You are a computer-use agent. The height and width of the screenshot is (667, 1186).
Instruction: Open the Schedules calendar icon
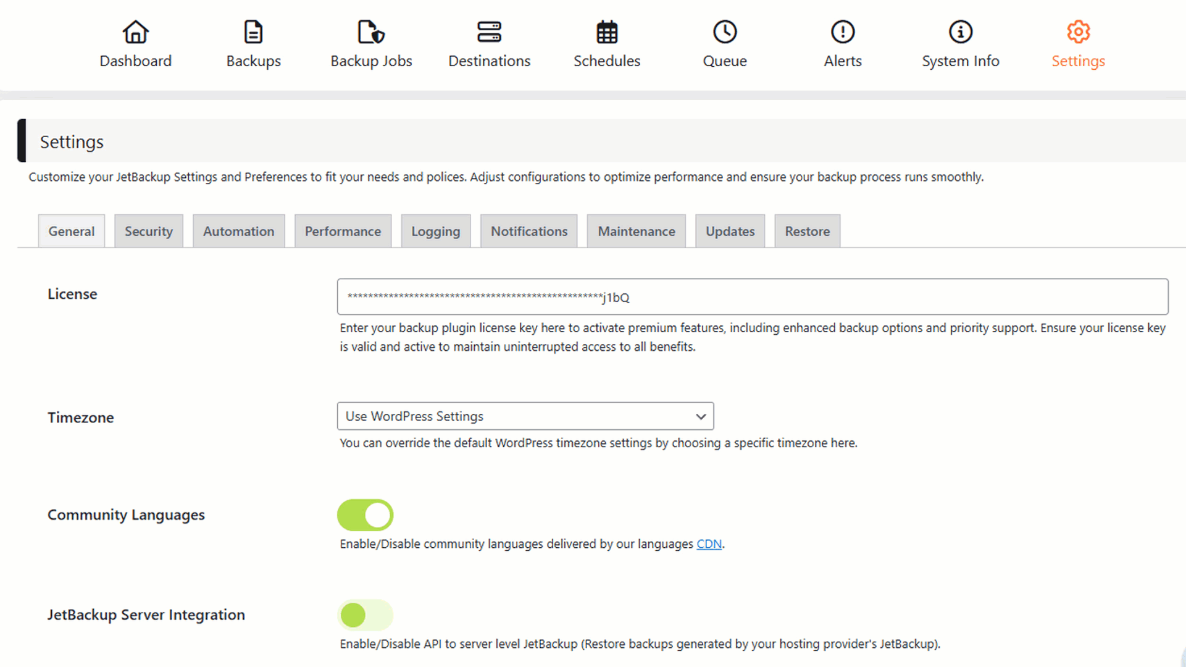(607, 32)
